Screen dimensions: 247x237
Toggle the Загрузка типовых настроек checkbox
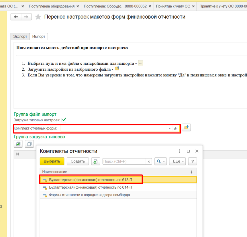click(x=64, y=120)
